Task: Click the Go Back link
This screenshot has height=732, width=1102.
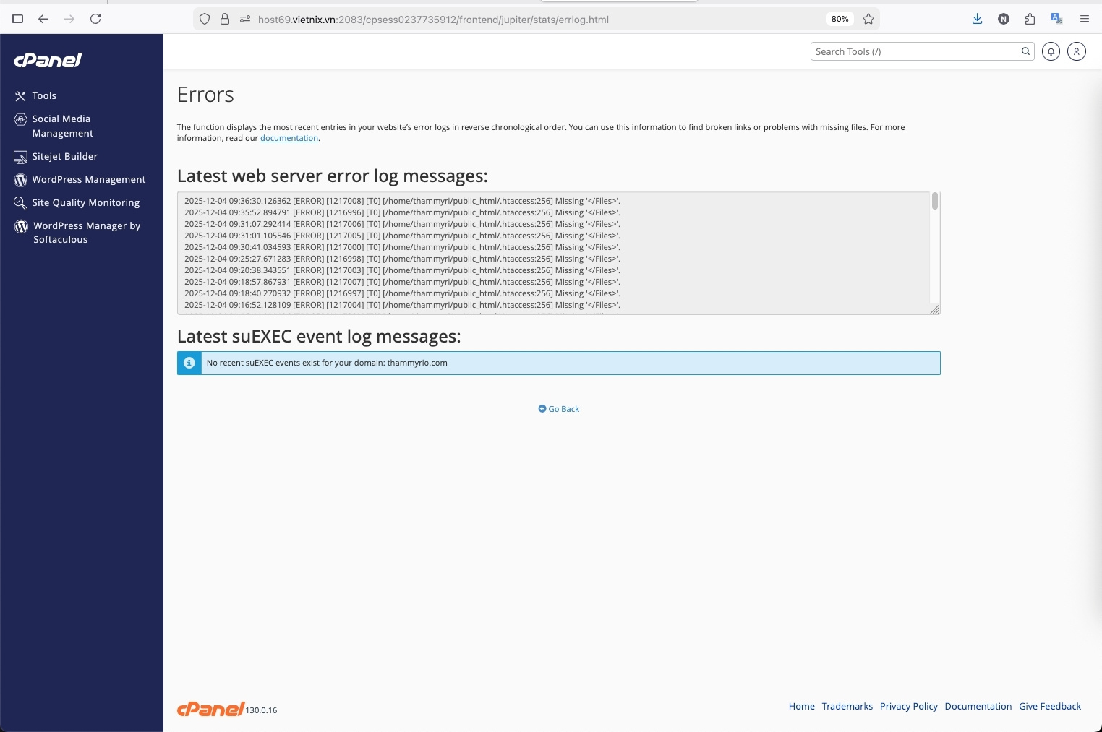Action: click(x=558, y=408)
